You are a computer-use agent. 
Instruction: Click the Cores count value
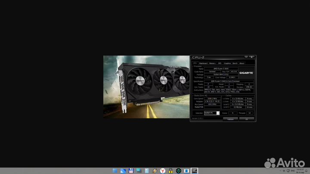pos(232,113)
